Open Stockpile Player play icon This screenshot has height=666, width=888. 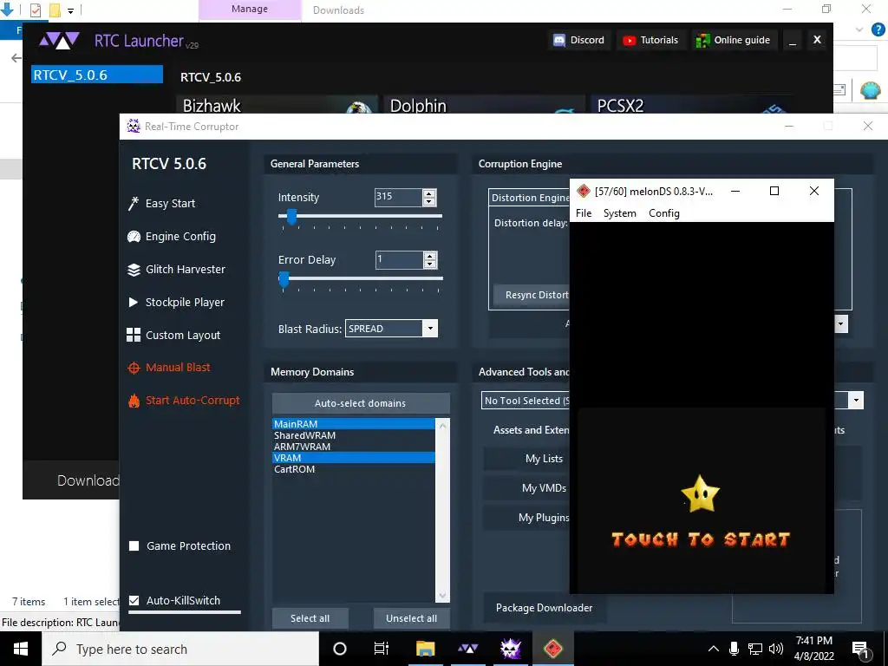[x=134, y=303]
